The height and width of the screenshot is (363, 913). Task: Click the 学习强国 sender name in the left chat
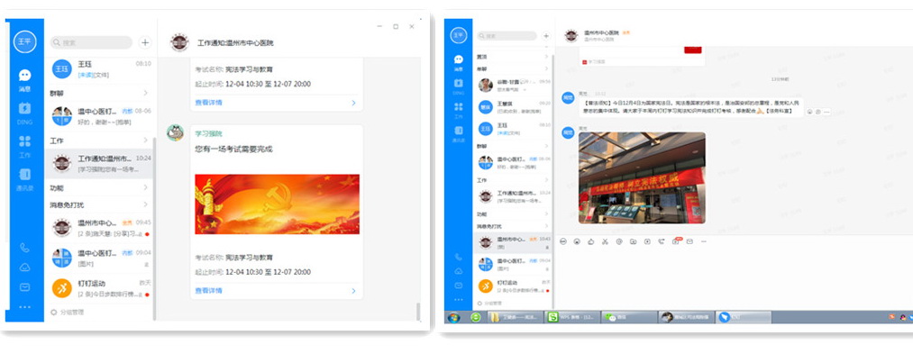point(208,133)
